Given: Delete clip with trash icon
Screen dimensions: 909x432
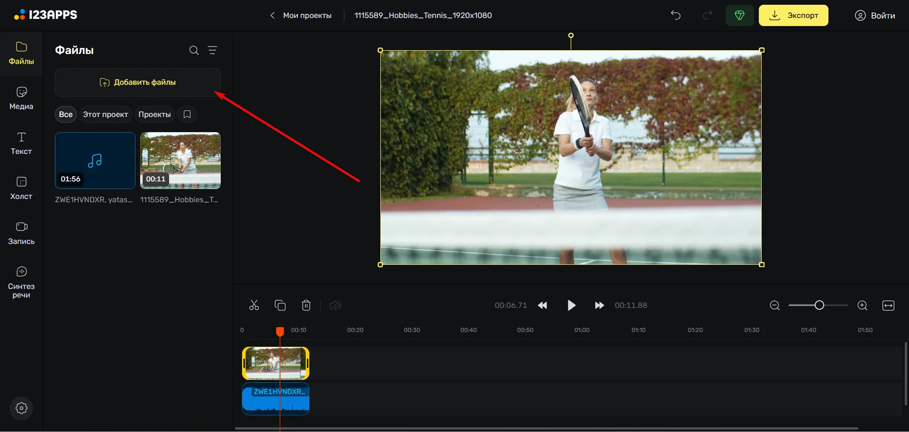Looking at the screenshot, I should tap(306, 306).
